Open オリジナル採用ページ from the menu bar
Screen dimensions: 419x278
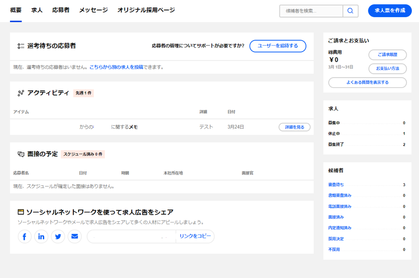[146, 9]
